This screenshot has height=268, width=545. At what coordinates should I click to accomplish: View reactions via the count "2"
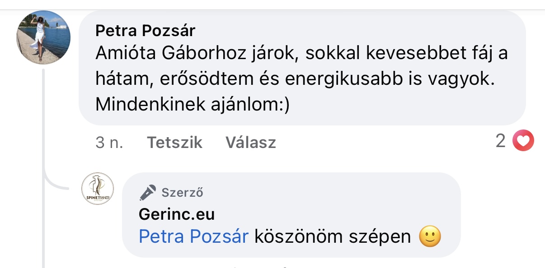tap(500, 142)
